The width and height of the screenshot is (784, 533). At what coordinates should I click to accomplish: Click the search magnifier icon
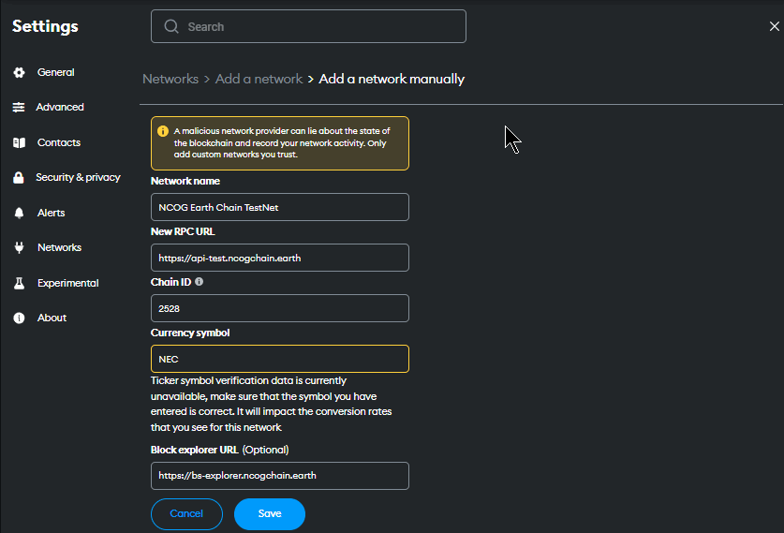click(171, 26)
